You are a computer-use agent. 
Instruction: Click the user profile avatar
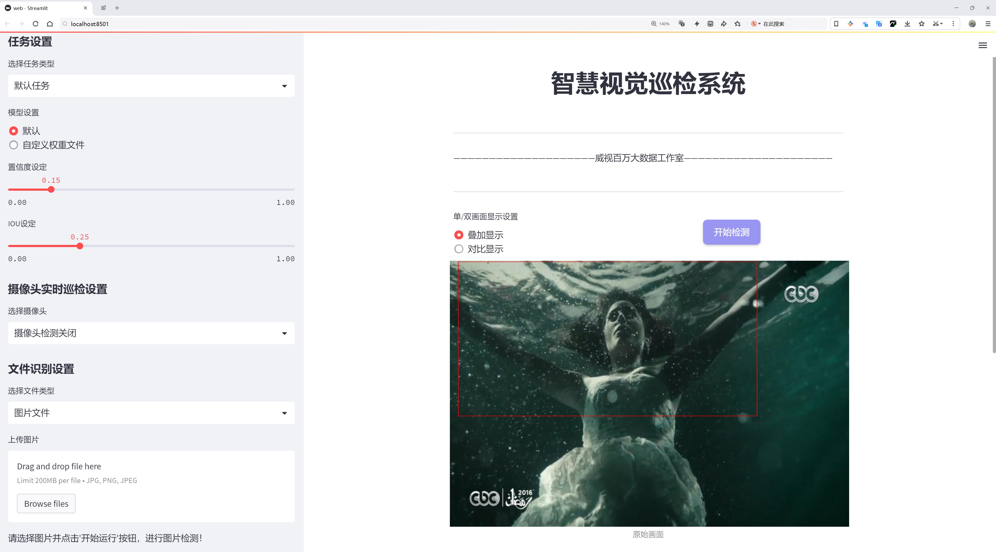click(x=972, y=24)
